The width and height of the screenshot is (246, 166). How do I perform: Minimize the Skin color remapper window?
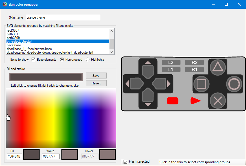[214, 4]
